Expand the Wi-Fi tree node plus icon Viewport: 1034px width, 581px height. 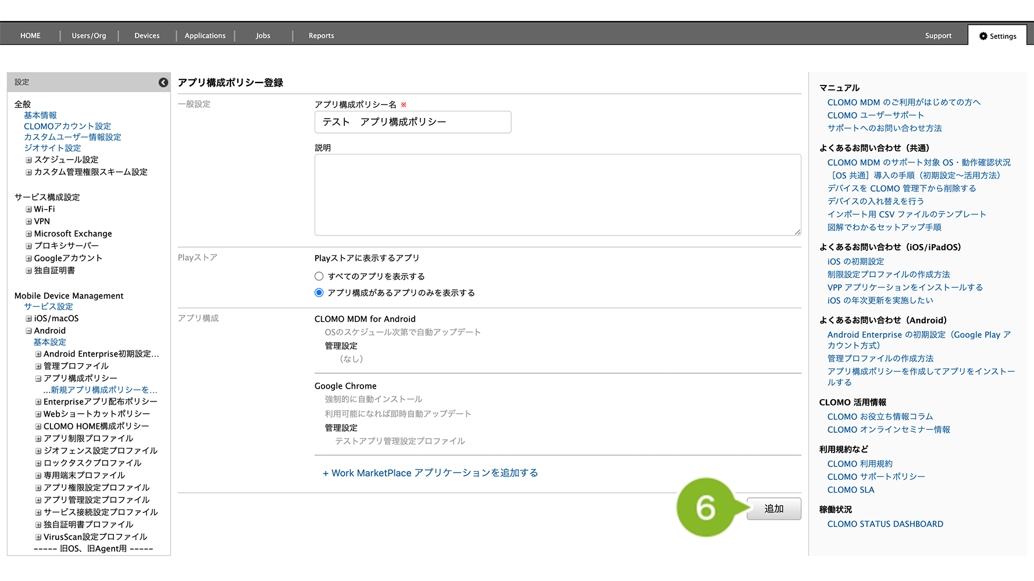(x=28, y=209)
